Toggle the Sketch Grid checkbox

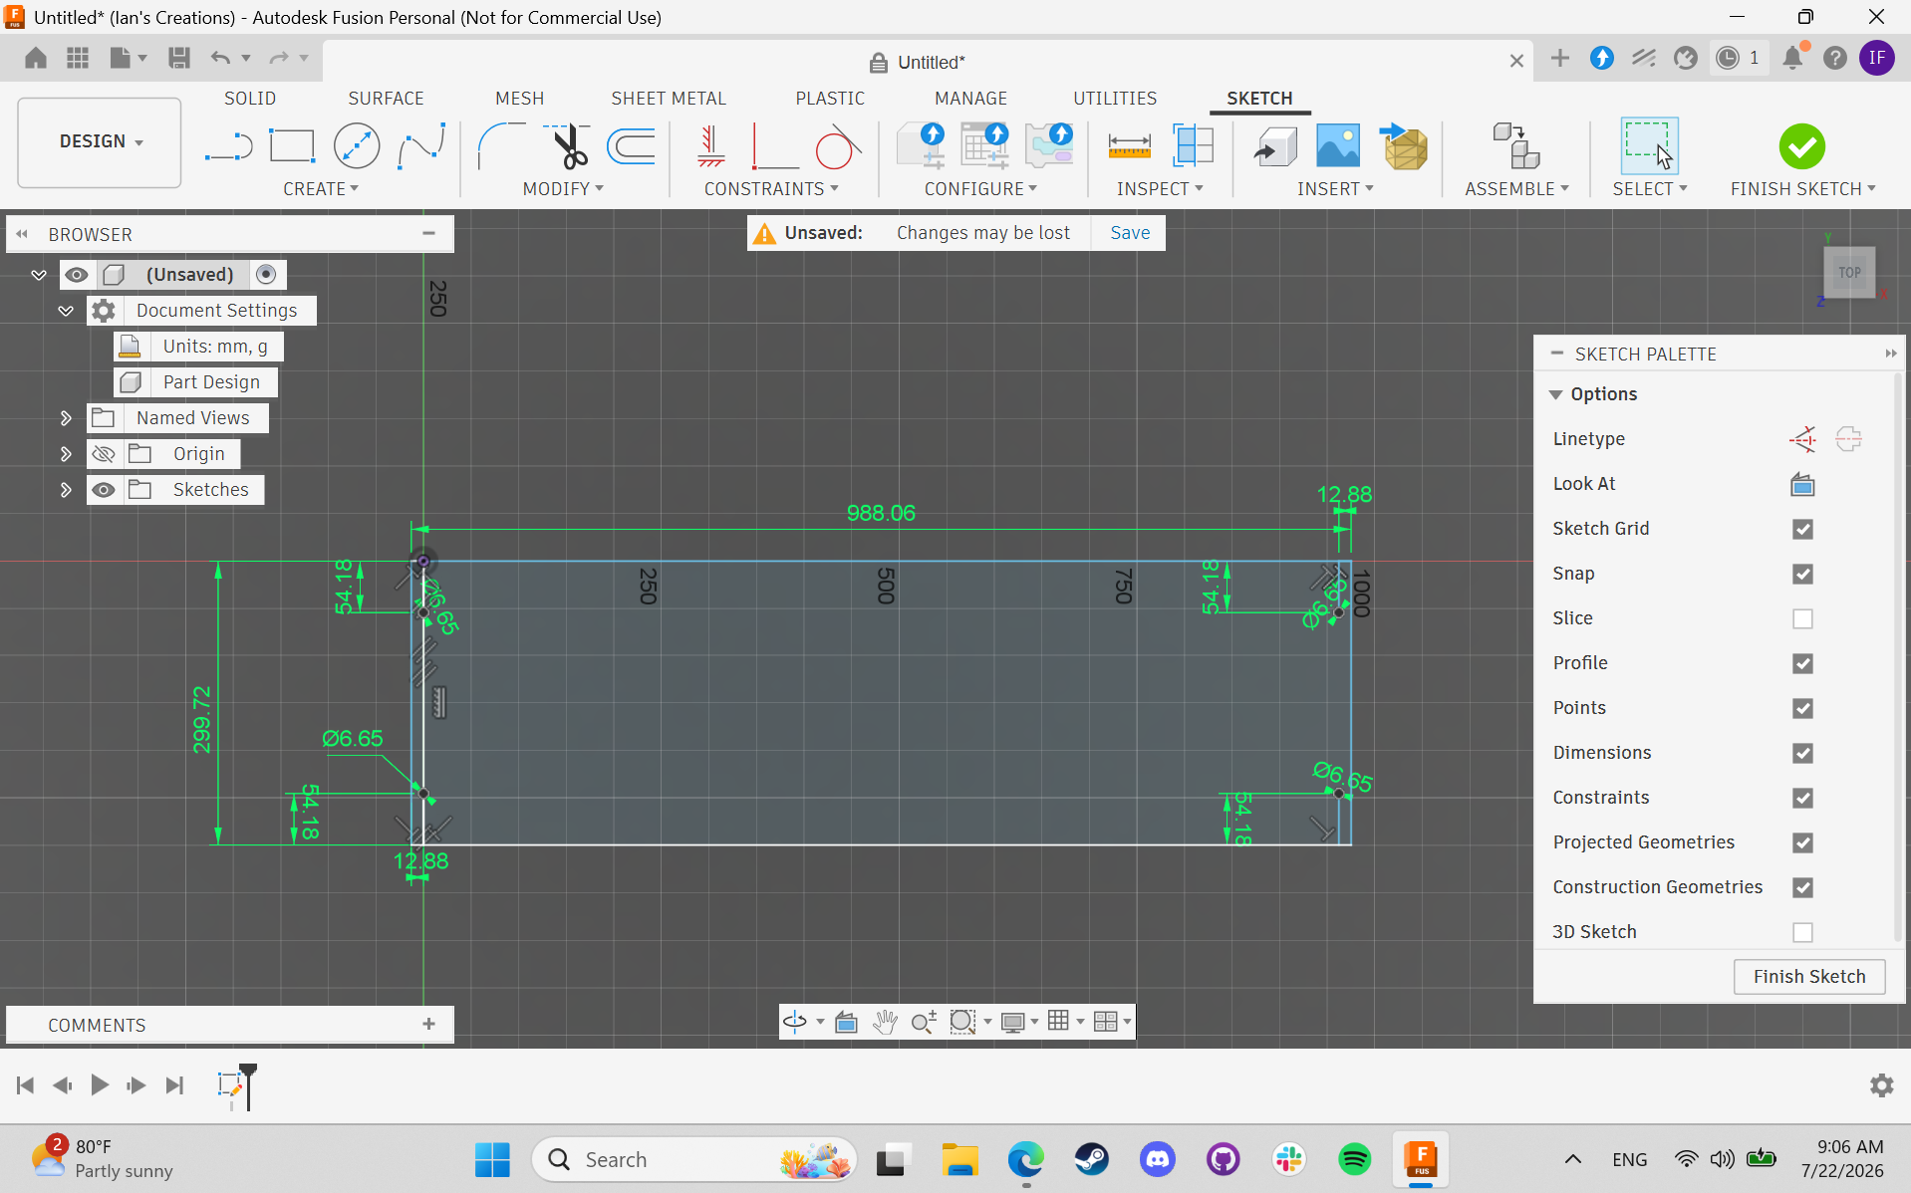click(1802, 529)
